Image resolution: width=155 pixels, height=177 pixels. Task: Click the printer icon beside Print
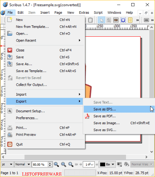coord(10,128)
